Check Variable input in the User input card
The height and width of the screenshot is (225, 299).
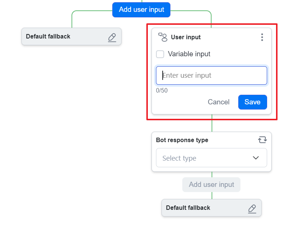pyautogui.click(x=160, y=54)
